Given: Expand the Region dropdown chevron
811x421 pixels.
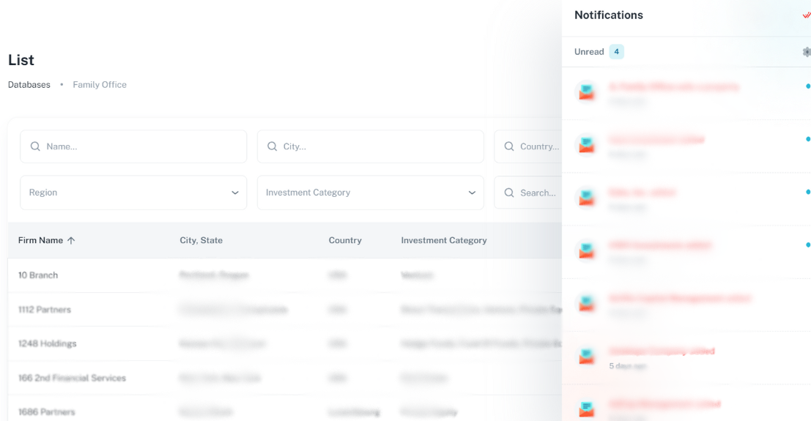Looking at the screenshot, I should pyautogui.click(x=235, y=193).
